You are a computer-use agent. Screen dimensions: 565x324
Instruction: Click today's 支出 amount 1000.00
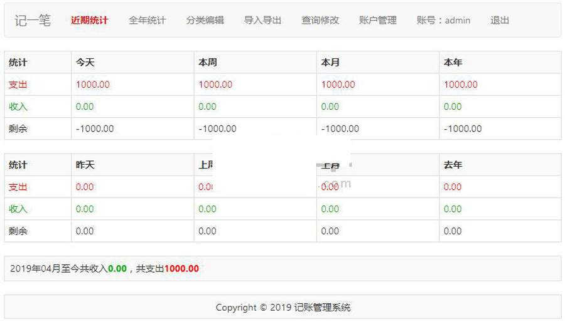click(93, 85)
